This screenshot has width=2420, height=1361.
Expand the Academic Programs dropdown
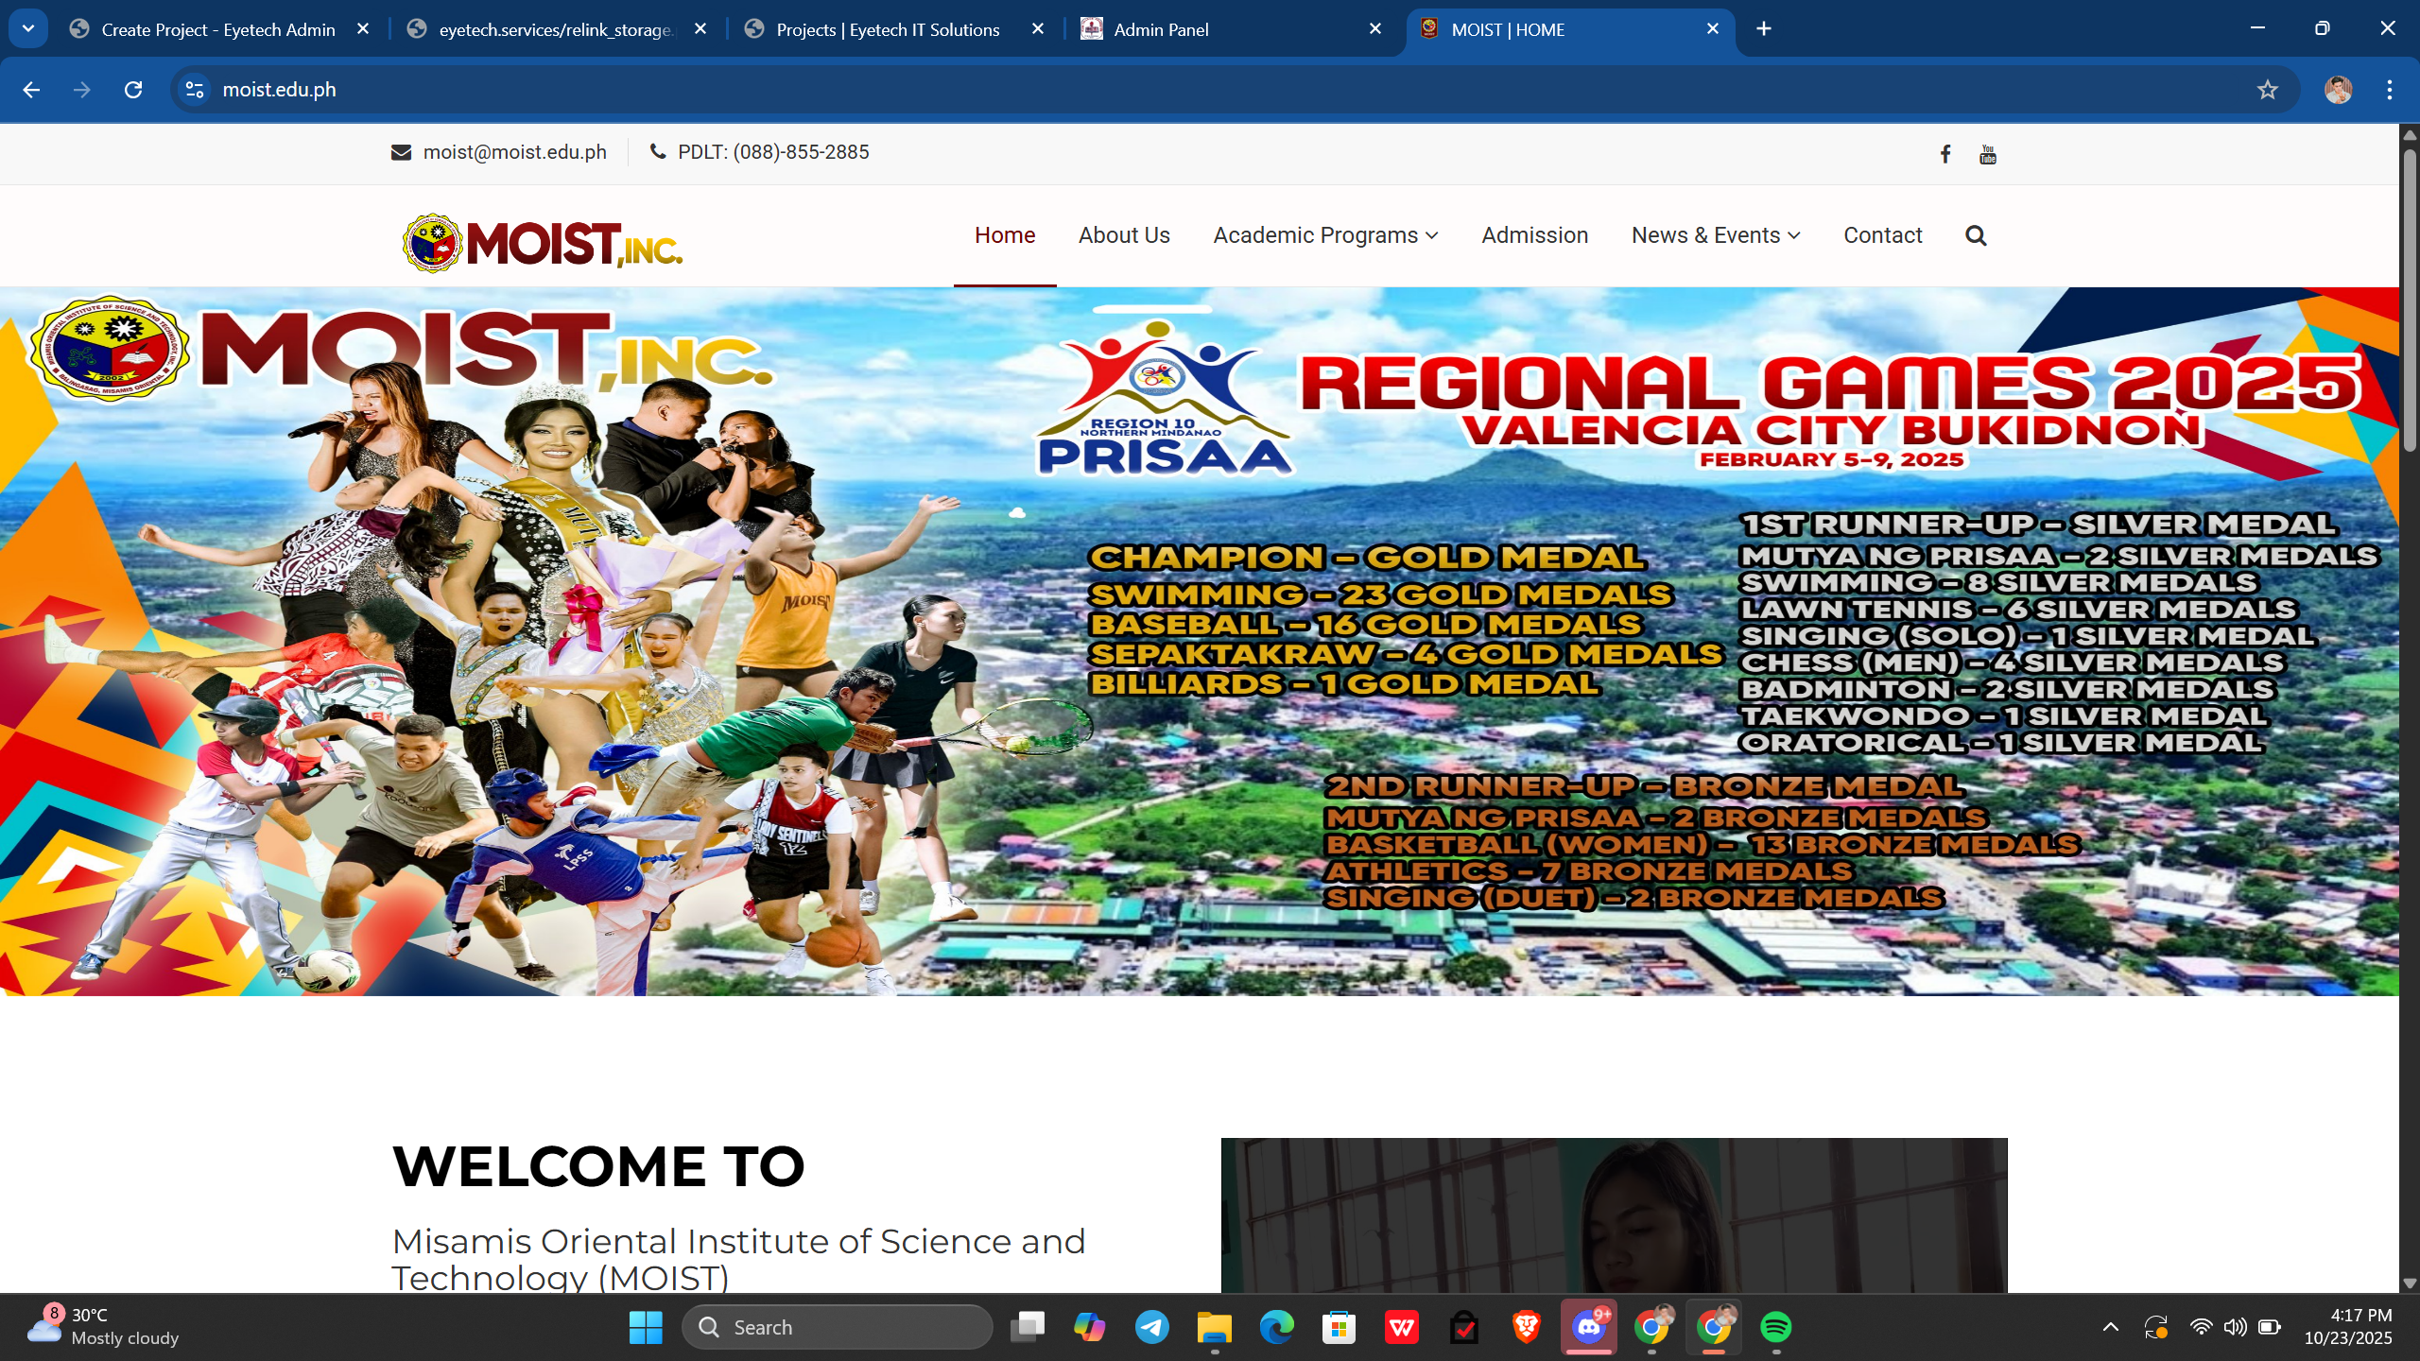coord(1325,235)
